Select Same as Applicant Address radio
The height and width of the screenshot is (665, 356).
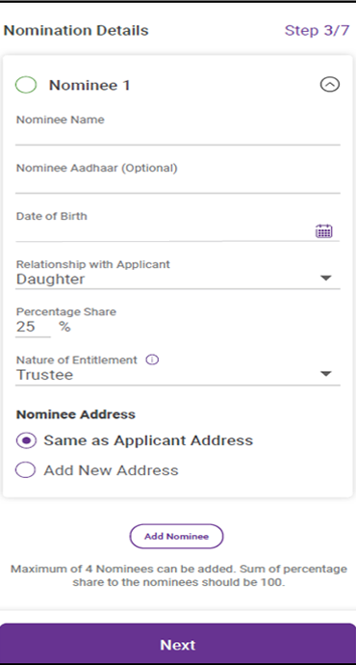tap(26, 440)
